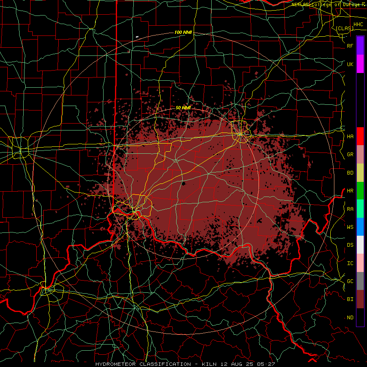Screen dimensions: 367x367
Task: Click the HHC product code label
Action: [x=358, y=24]
